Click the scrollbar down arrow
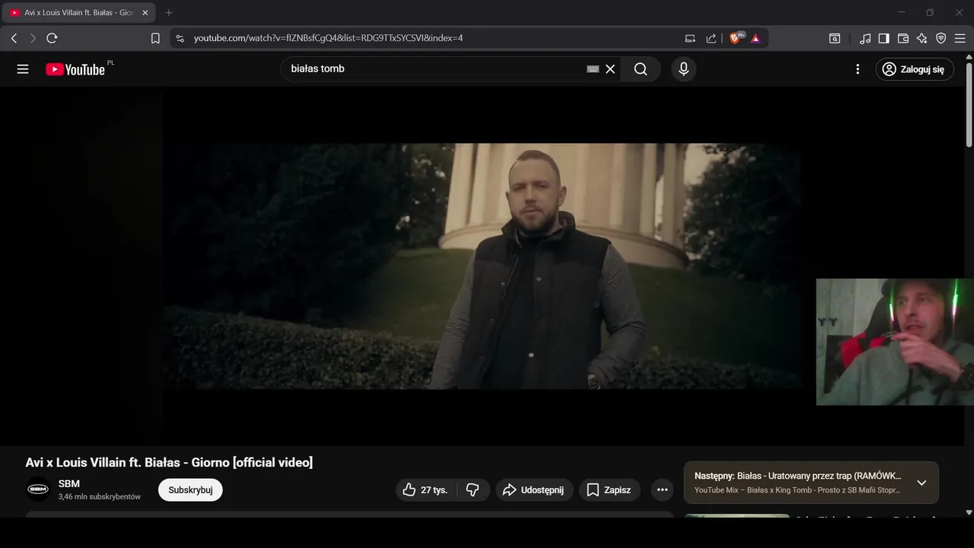The image size is (974, 548). [x=969, y=512]
